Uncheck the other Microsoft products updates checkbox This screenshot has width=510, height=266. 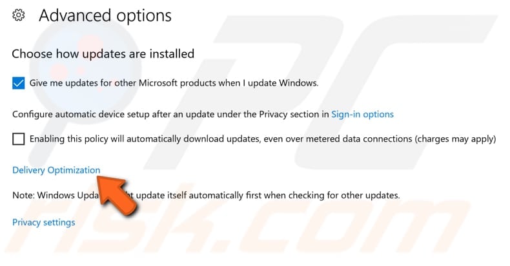[x=19, y=83]
